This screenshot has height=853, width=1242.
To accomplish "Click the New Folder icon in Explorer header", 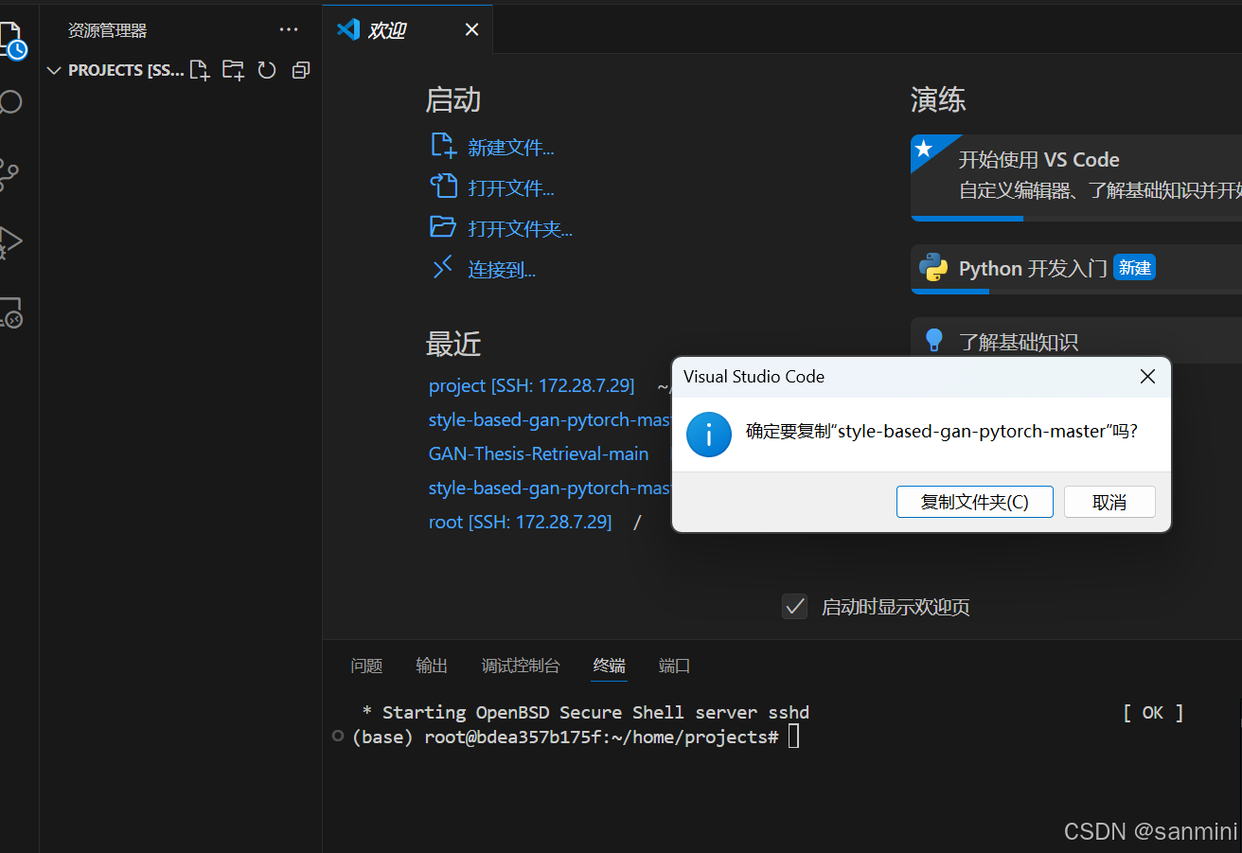I will click(233, 70).
